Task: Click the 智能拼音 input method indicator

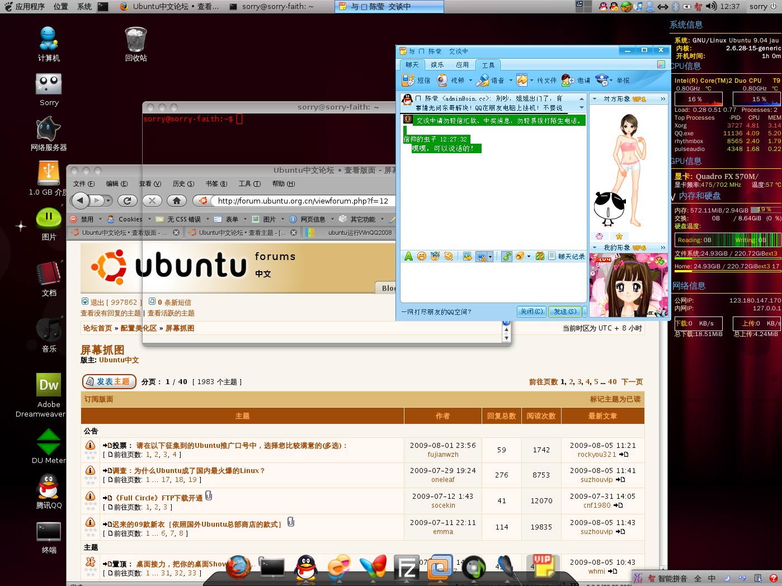Action: (x=667, y=578)
